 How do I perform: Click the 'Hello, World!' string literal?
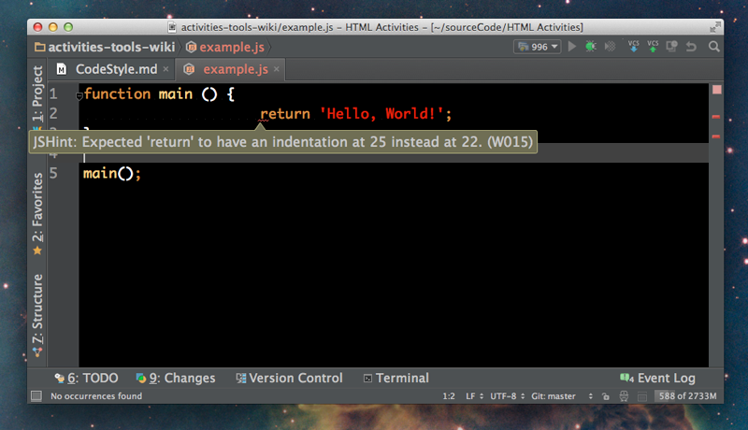(381, 114)
